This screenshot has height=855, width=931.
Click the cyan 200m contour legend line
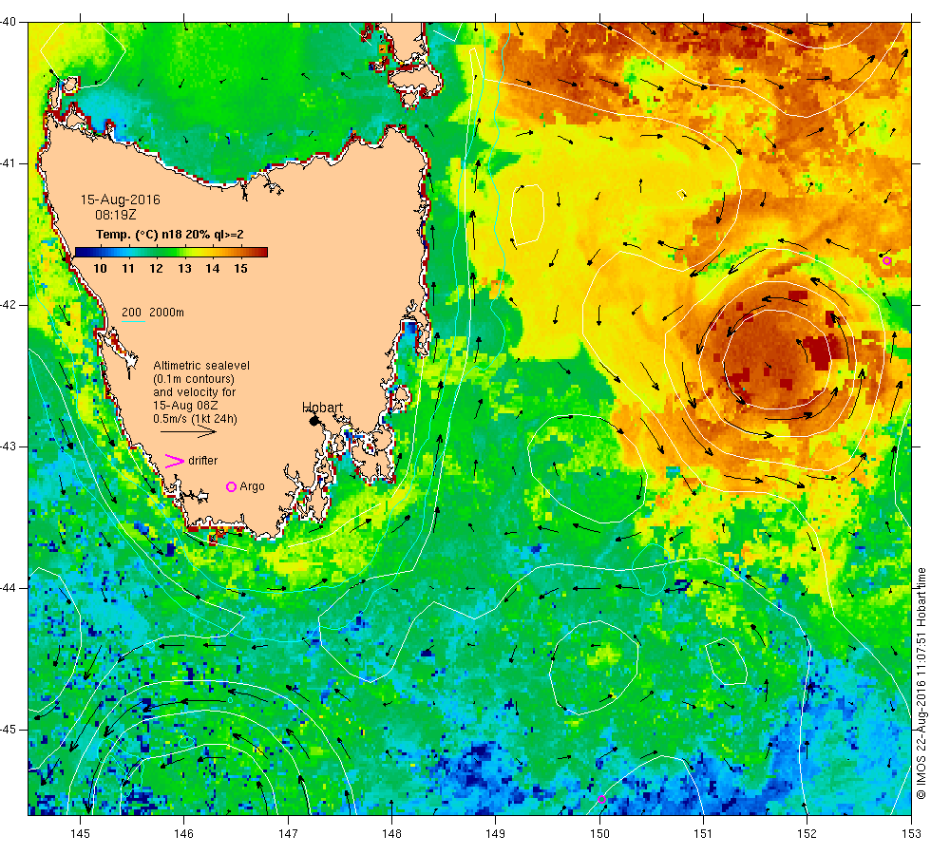(x=134, y=322)
